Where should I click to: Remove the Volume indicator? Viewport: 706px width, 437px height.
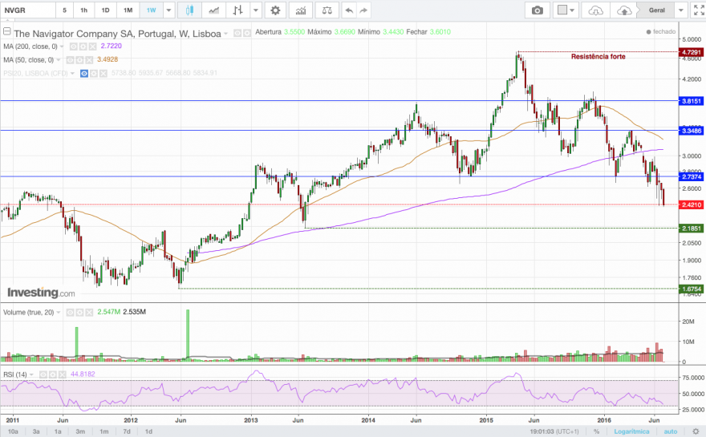(89, 312)
